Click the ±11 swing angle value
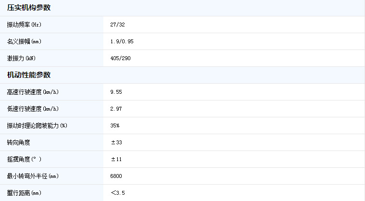 click(x=116, y=159)
